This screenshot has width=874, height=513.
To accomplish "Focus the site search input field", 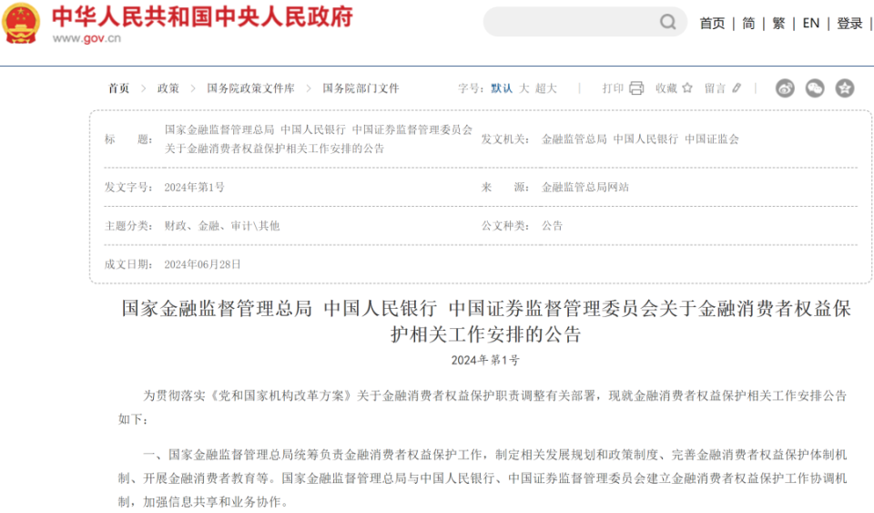I will (x=585, y=22).
